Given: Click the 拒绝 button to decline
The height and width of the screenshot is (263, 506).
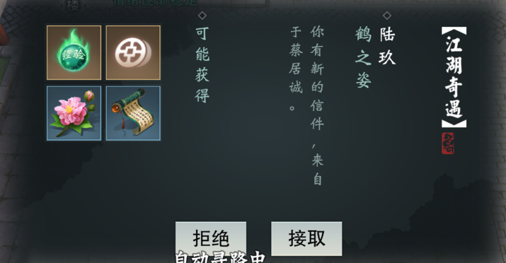Looking at the screenshot, I should pyautogui.click(x=211, y=238).
